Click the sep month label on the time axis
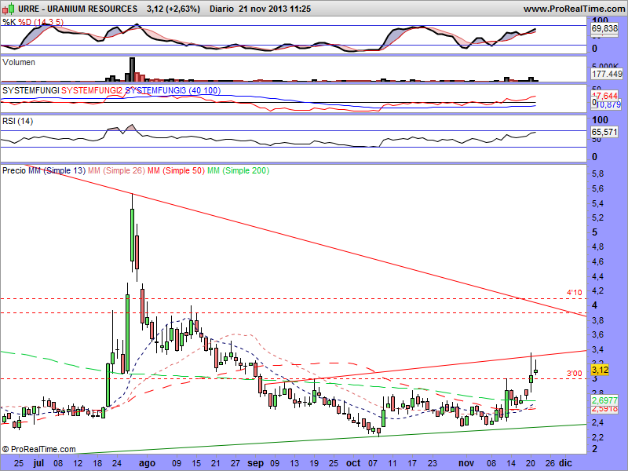The width and height of the screenshot is (628, 471). point(256,463)
